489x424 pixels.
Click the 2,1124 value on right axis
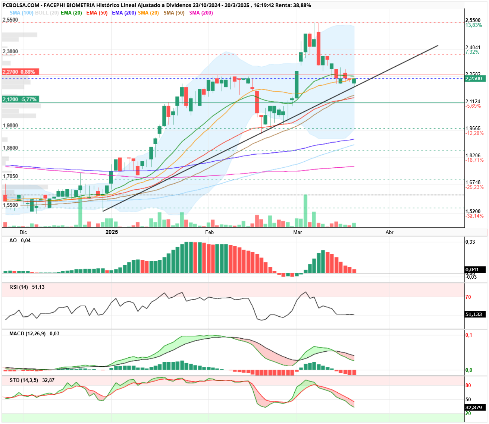point(473,101)
